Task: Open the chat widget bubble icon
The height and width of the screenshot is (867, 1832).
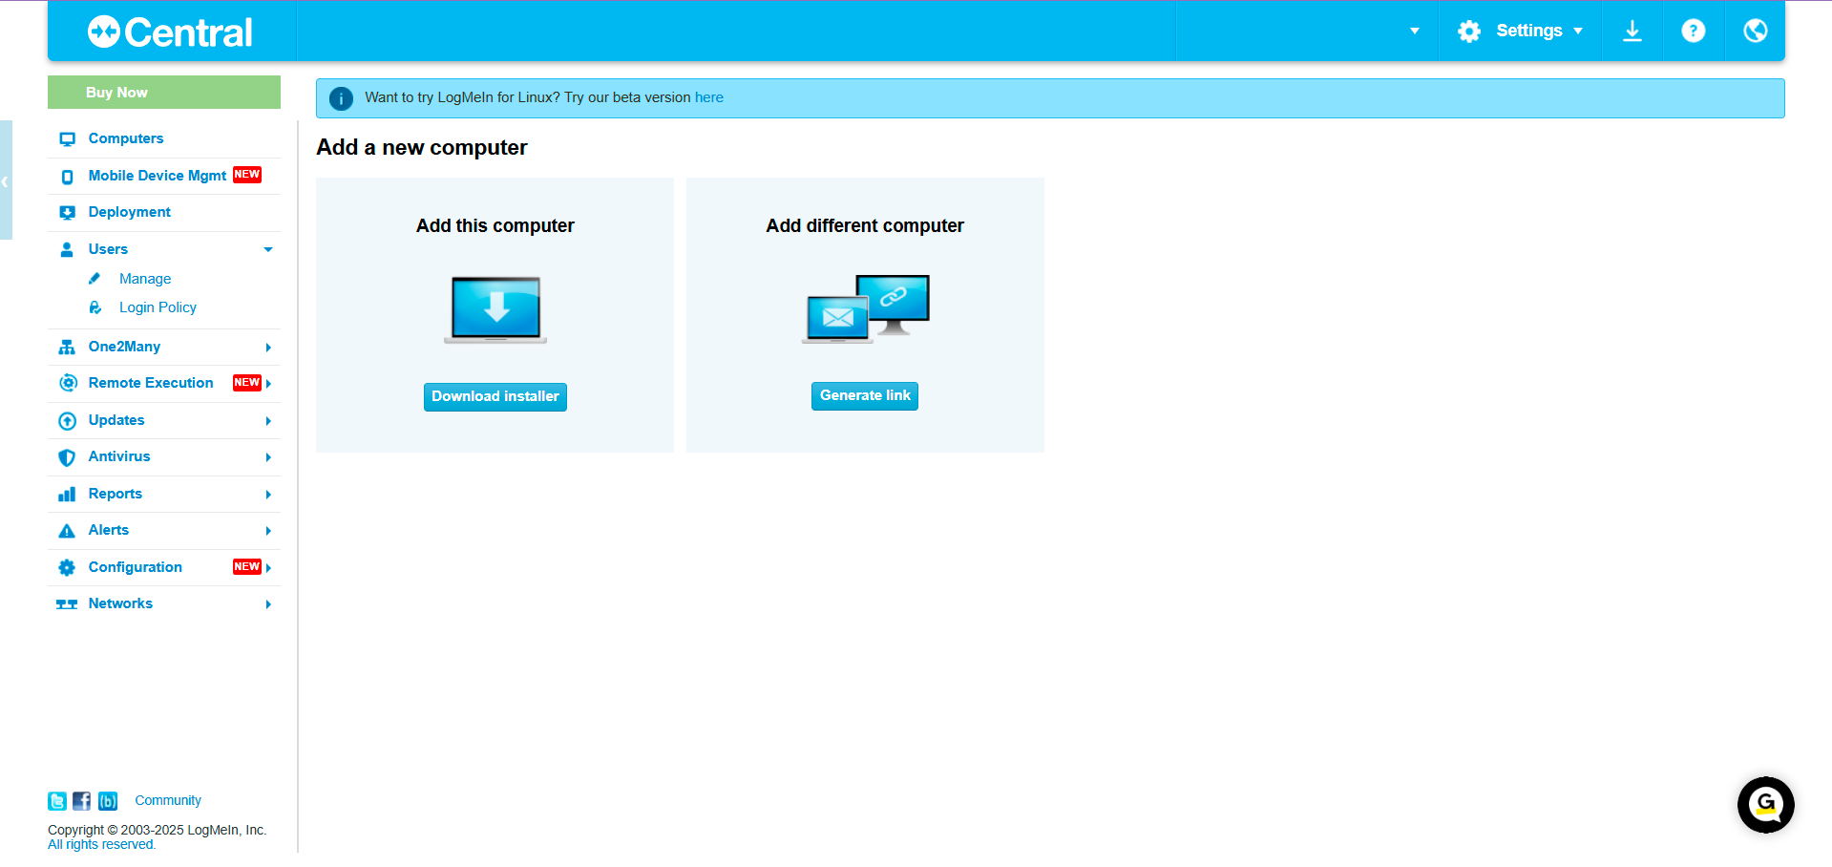Action: pos(1765,805)
